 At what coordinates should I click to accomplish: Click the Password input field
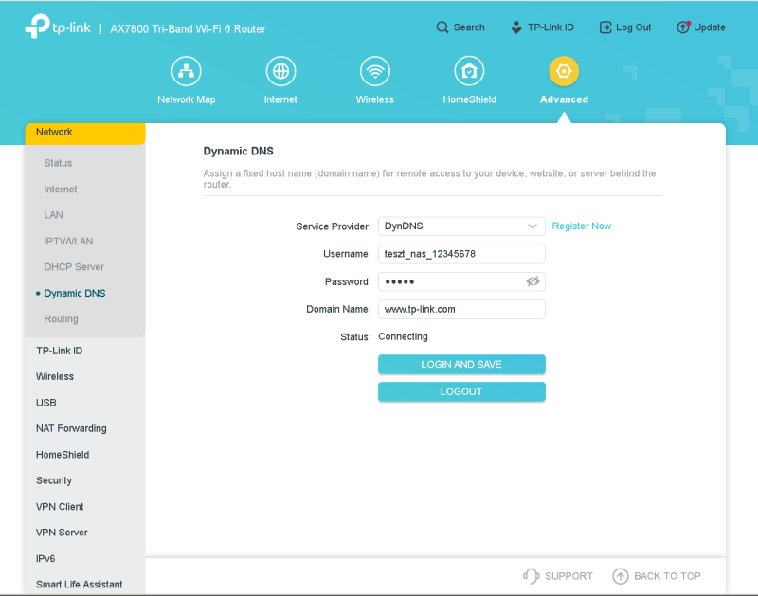point(461,281)
